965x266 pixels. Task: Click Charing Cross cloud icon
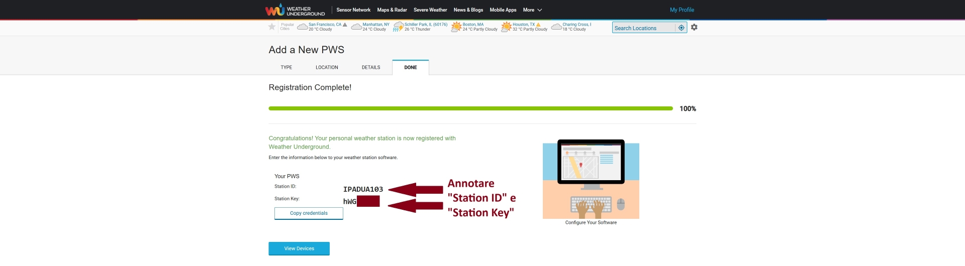(556, 27)
